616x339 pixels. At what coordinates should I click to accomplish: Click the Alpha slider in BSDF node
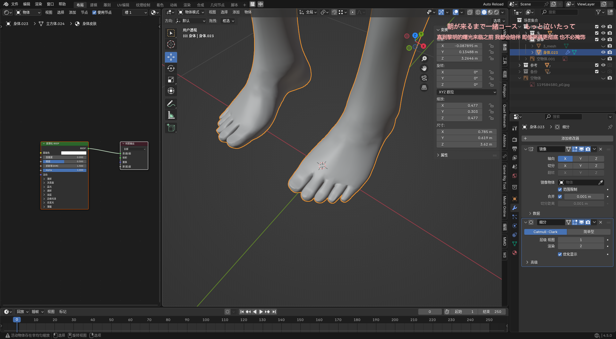[64, 170]
